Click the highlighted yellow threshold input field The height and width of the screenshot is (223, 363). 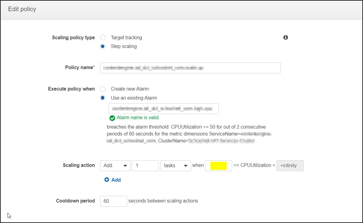tap(218, 165)
